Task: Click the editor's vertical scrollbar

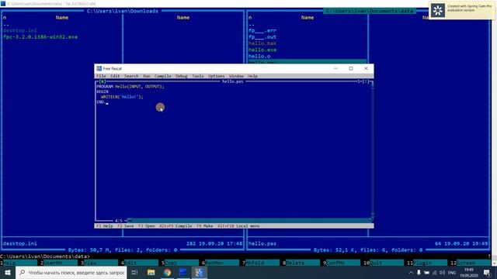Action: tap(372, 150)
